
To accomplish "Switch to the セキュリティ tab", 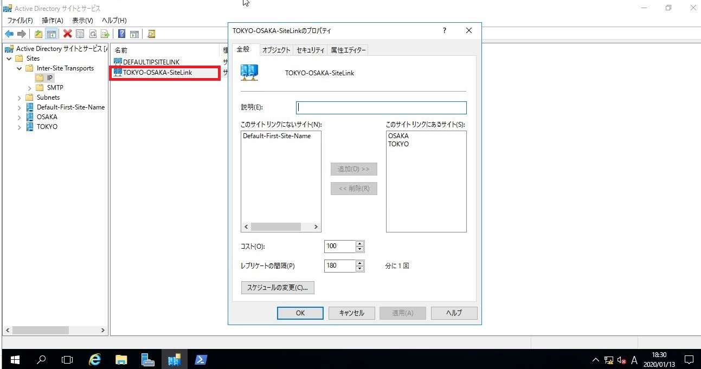I will tap(310, 50).
